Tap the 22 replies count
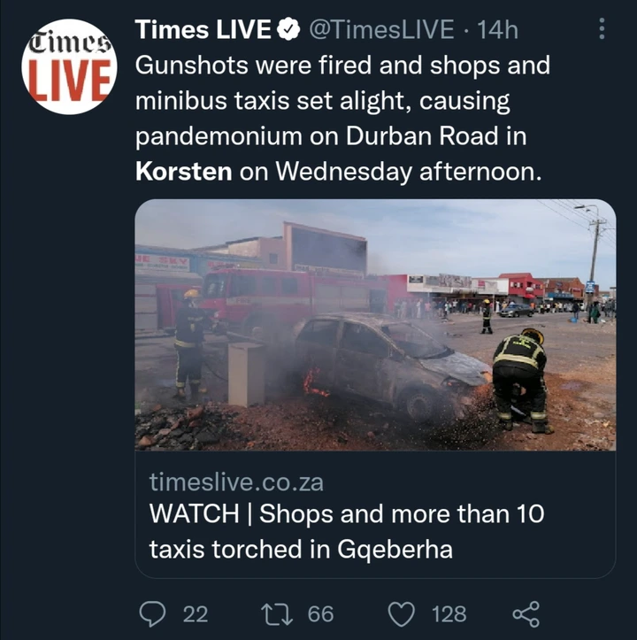 point(196,613)
